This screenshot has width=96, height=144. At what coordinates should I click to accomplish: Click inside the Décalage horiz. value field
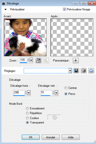click(19, 92)
